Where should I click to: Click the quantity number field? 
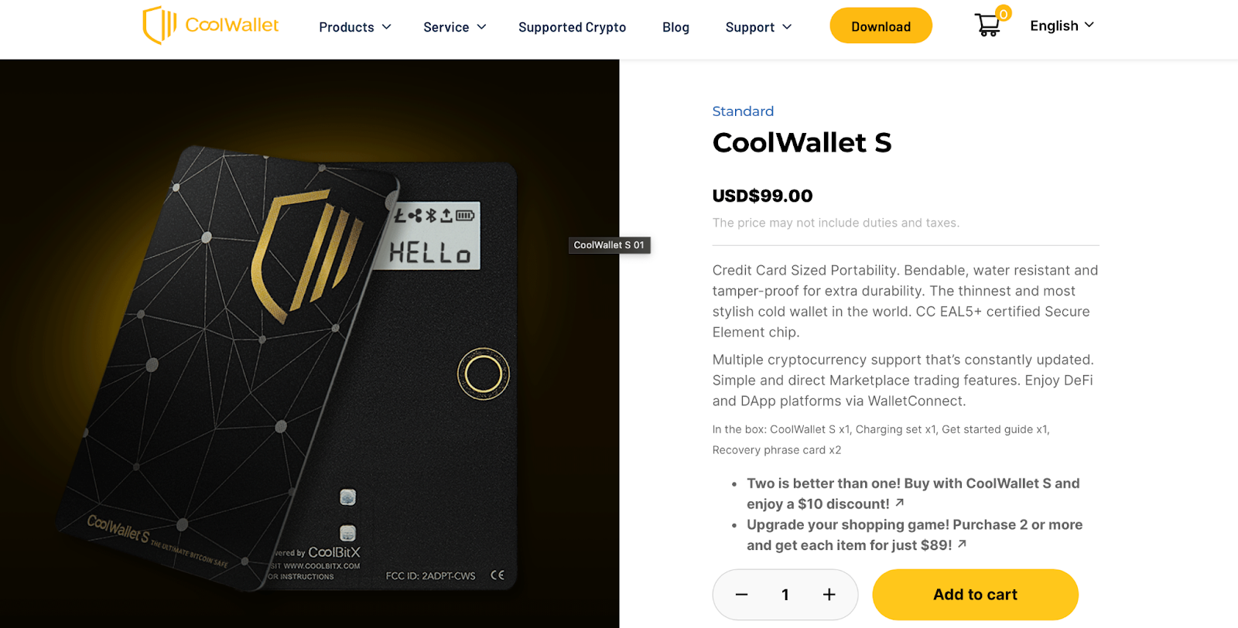[785, 595]
